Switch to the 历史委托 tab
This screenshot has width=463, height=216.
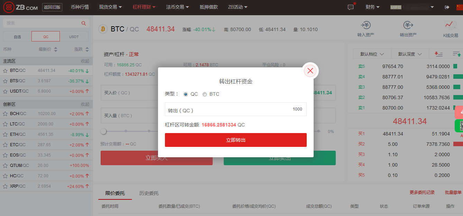tap(149, 193)
